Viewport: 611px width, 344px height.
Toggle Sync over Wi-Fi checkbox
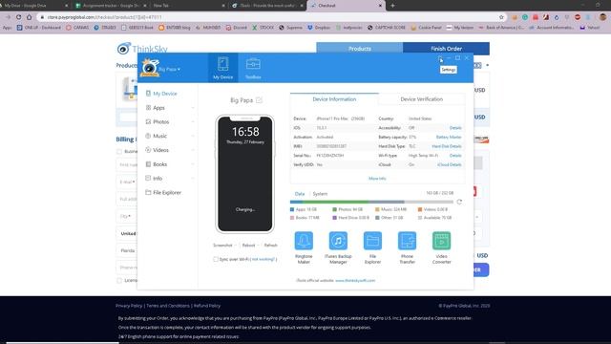(216, 259)
